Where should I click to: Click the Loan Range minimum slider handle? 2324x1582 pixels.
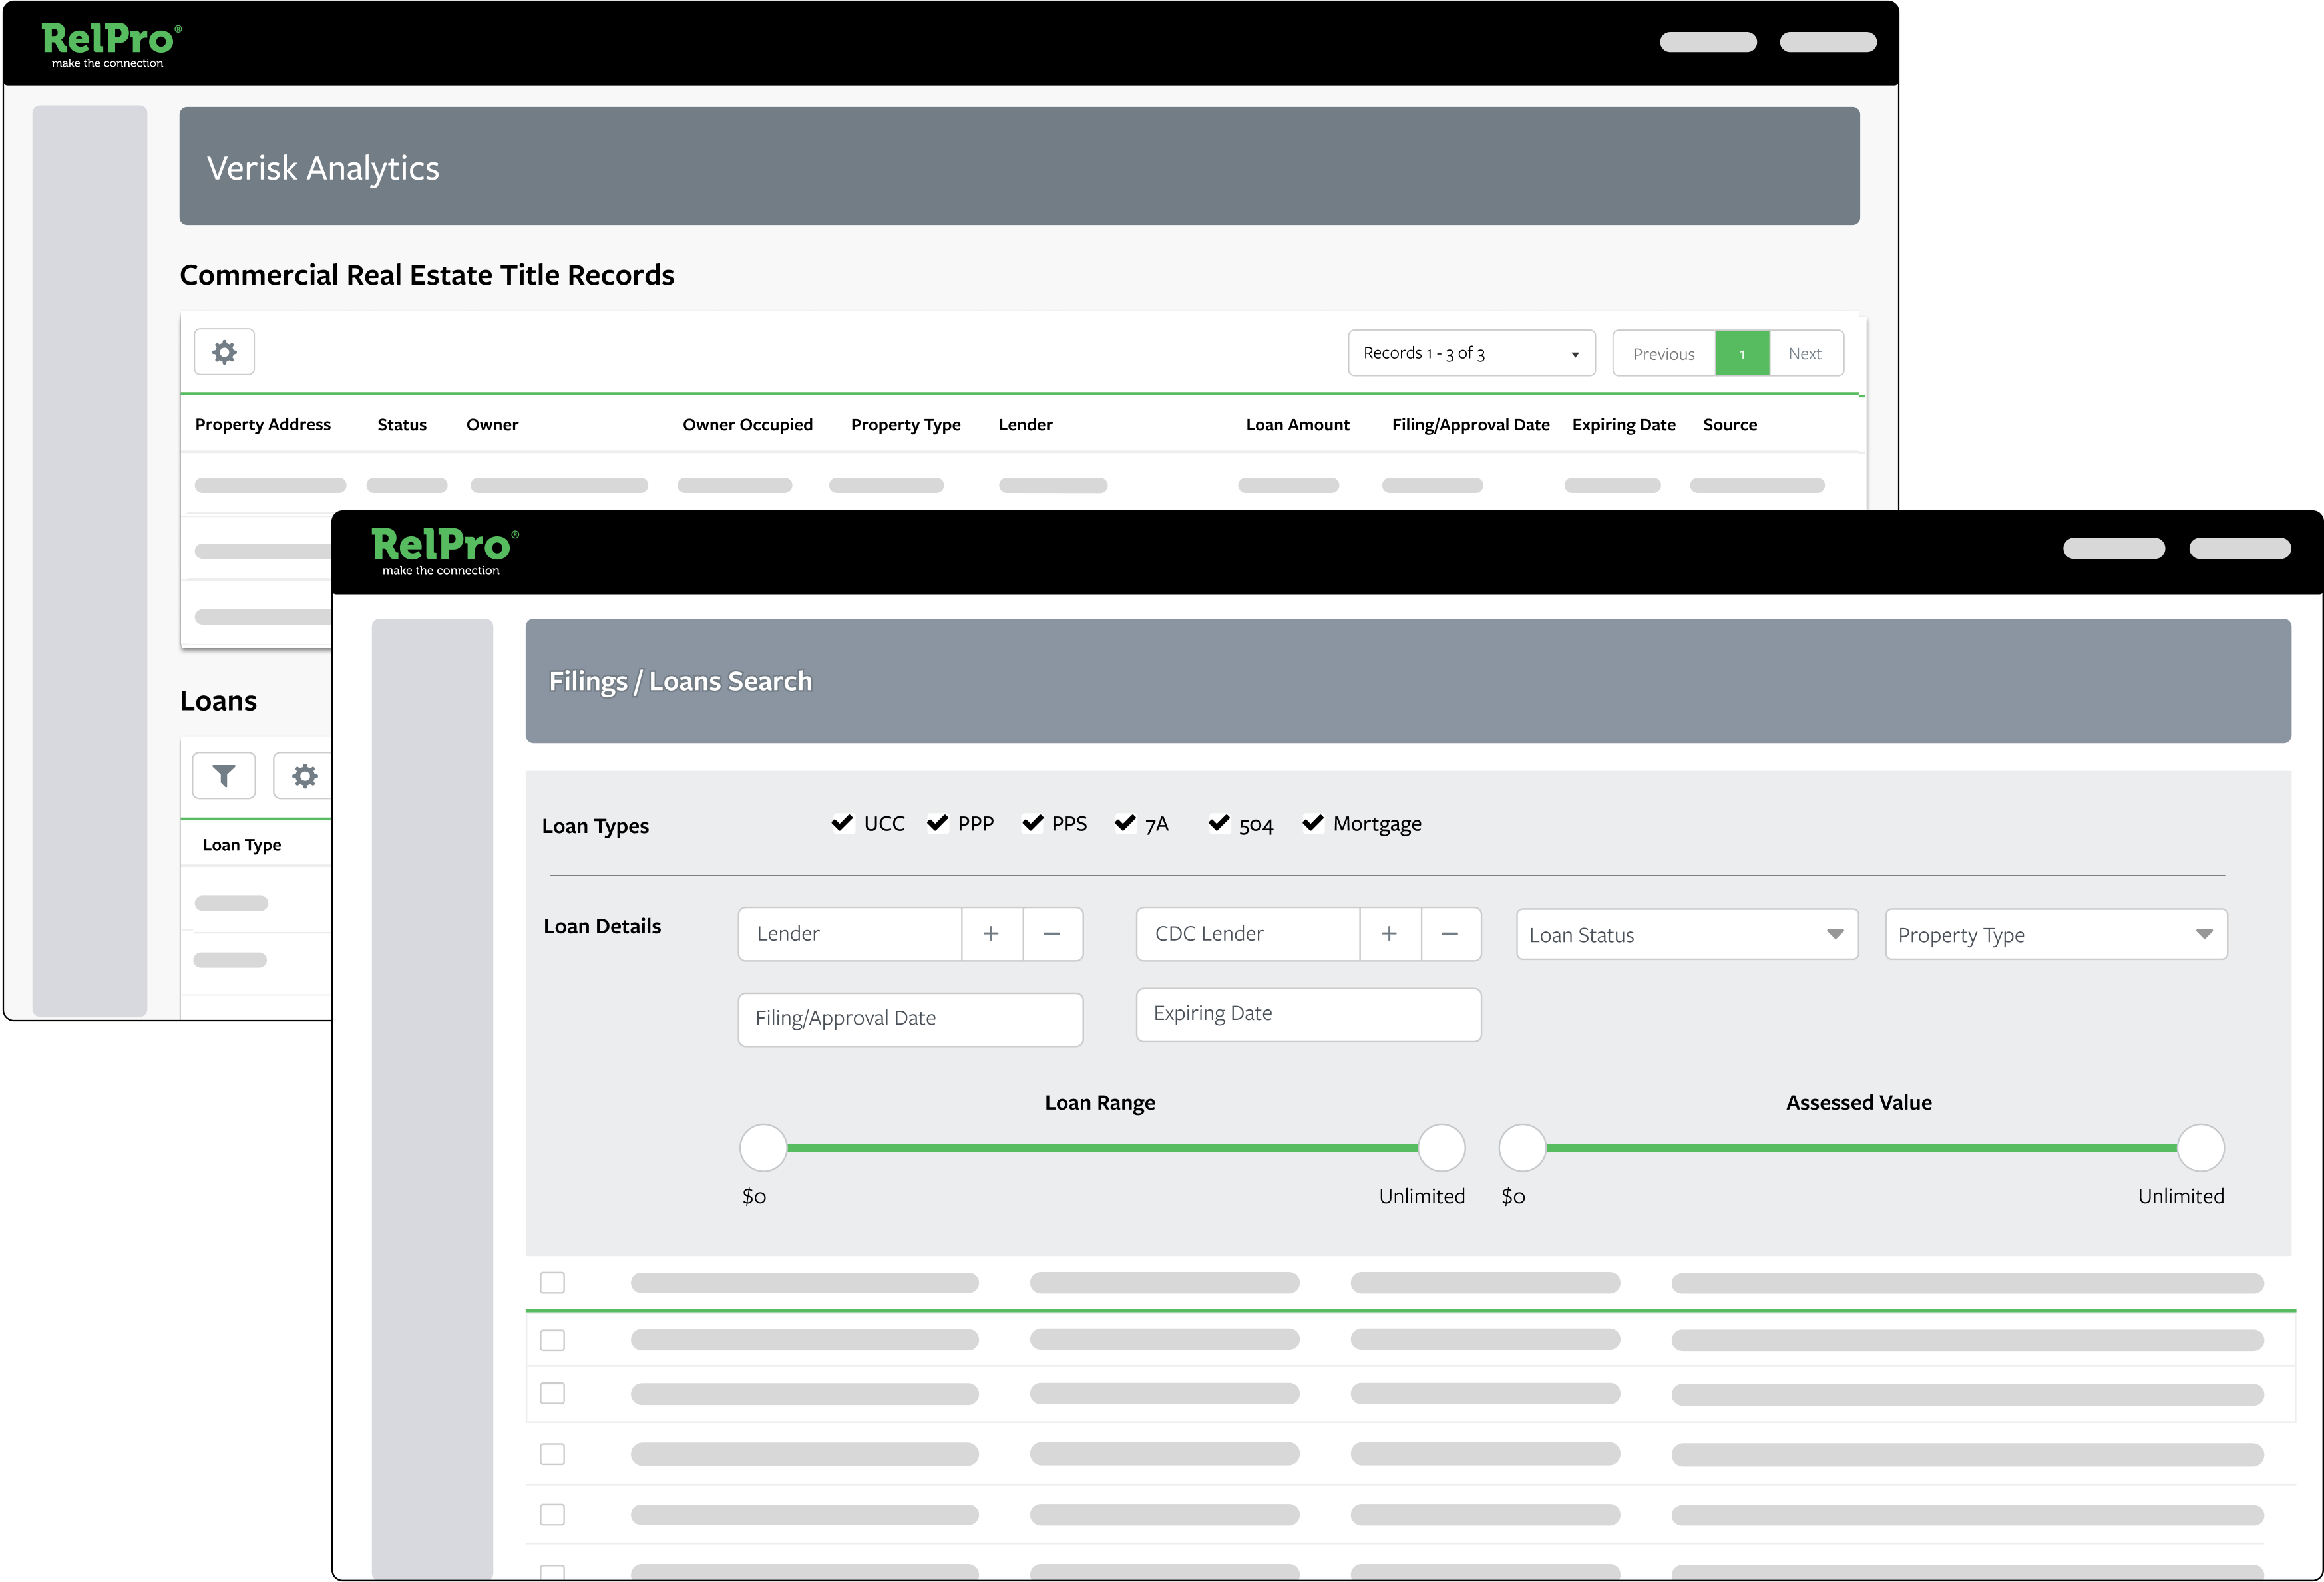click(763, 1148)
